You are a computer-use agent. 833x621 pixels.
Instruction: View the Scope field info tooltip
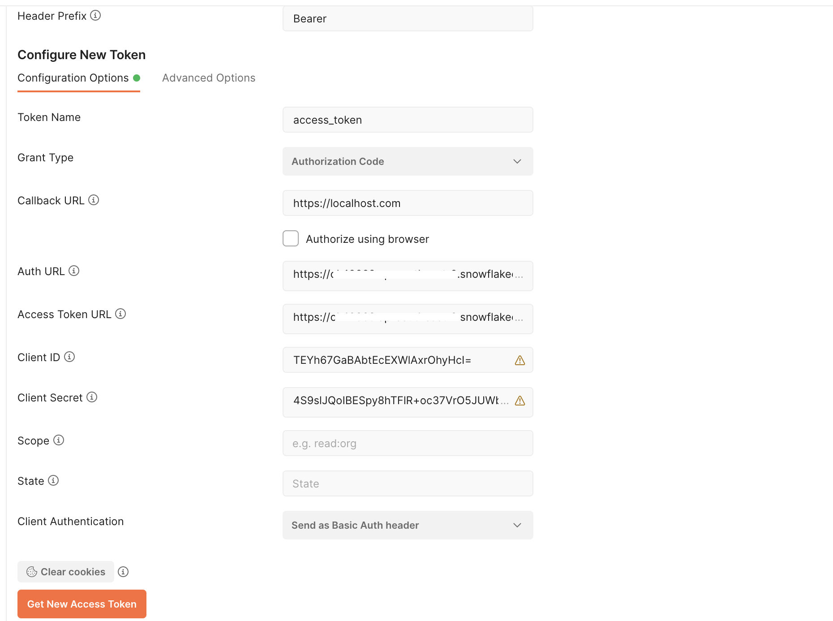click(x=59, y=440)
